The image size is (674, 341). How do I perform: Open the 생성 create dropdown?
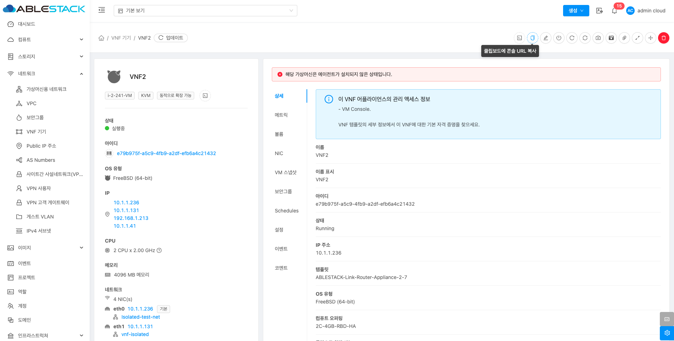[x=576, y=11]
